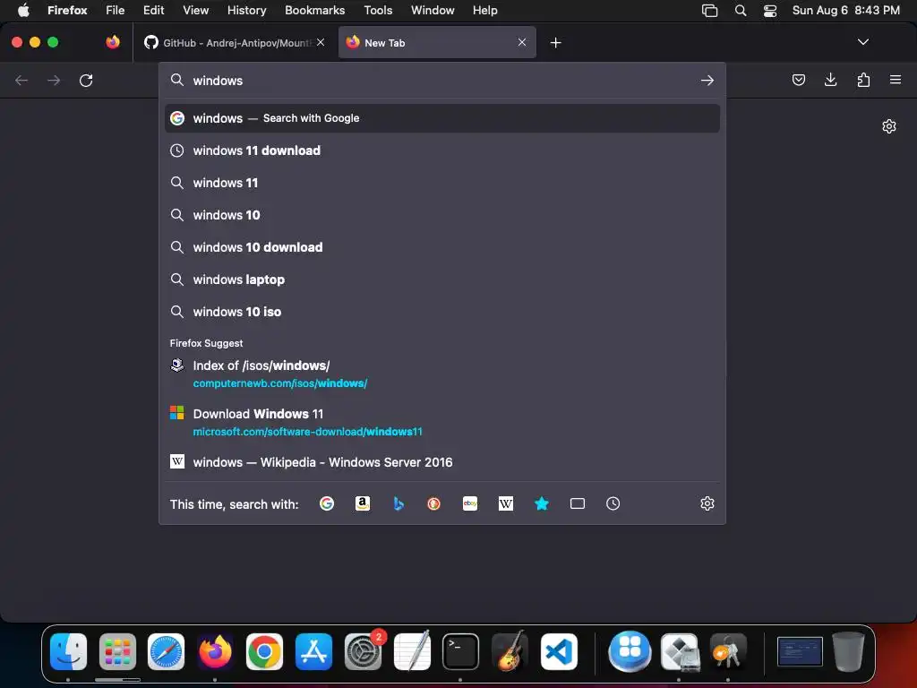
Task: Go forward to the next page
Action: (54, 80)
